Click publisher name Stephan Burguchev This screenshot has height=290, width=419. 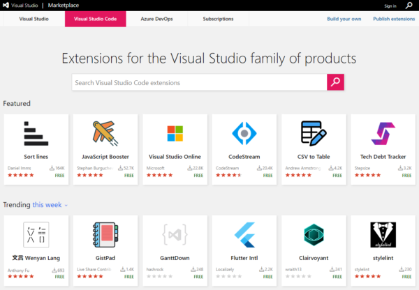95,168
